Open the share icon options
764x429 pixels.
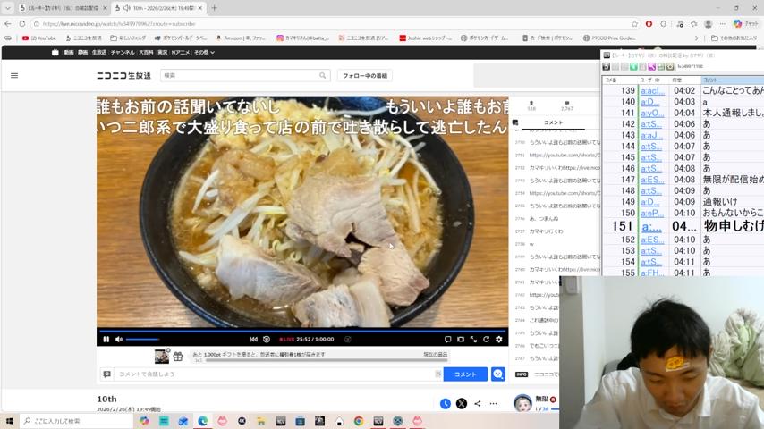tap(478, 404)
